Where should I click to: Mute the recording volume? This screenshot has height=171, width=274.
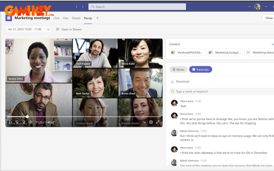[30, 122]
